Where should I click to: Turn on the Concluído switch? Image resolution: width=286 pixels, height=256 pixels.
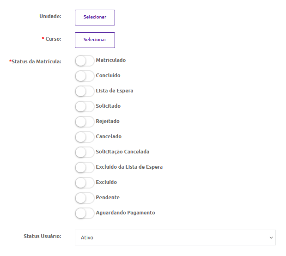(x=85, y=76)
